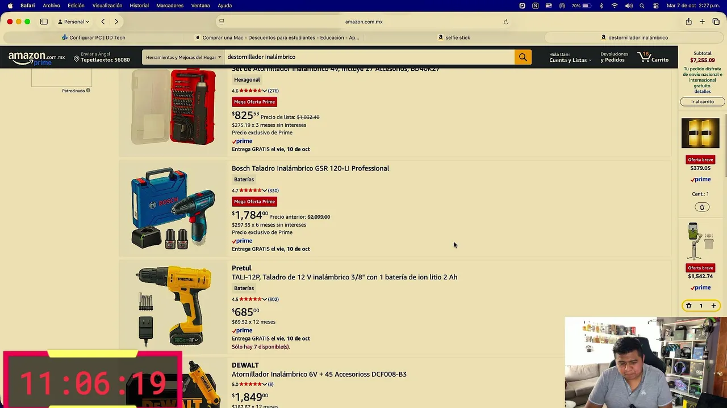The width and height of the screenshot is (727, 408).
Task: Open the Marcadores menu
Action: click(170, 6)
